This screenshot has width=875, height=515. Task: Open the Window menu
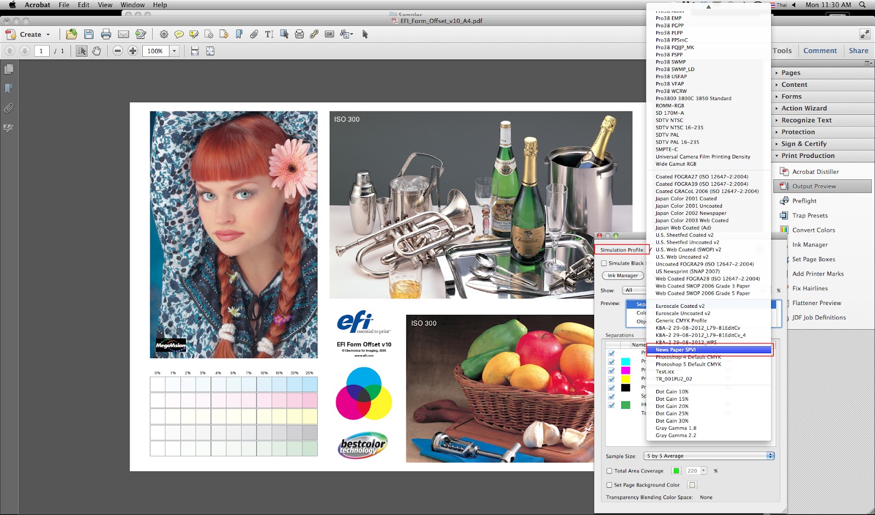[132, 4]
